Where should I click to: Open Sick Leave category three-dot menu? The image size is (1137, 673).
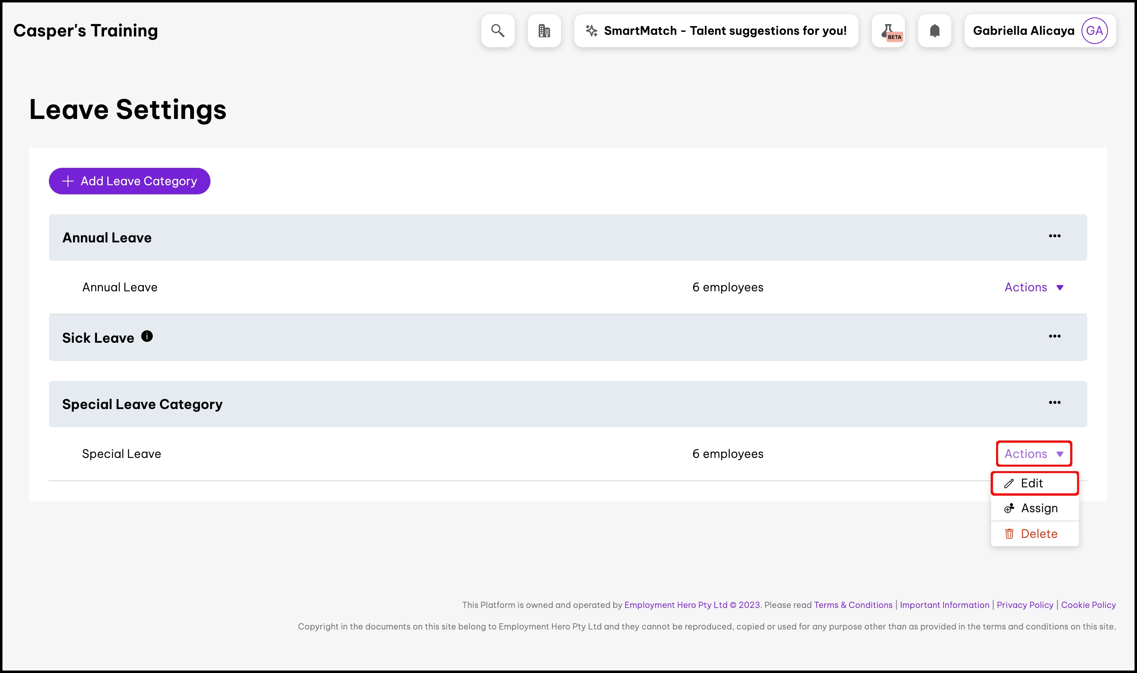click(1055, 336)
